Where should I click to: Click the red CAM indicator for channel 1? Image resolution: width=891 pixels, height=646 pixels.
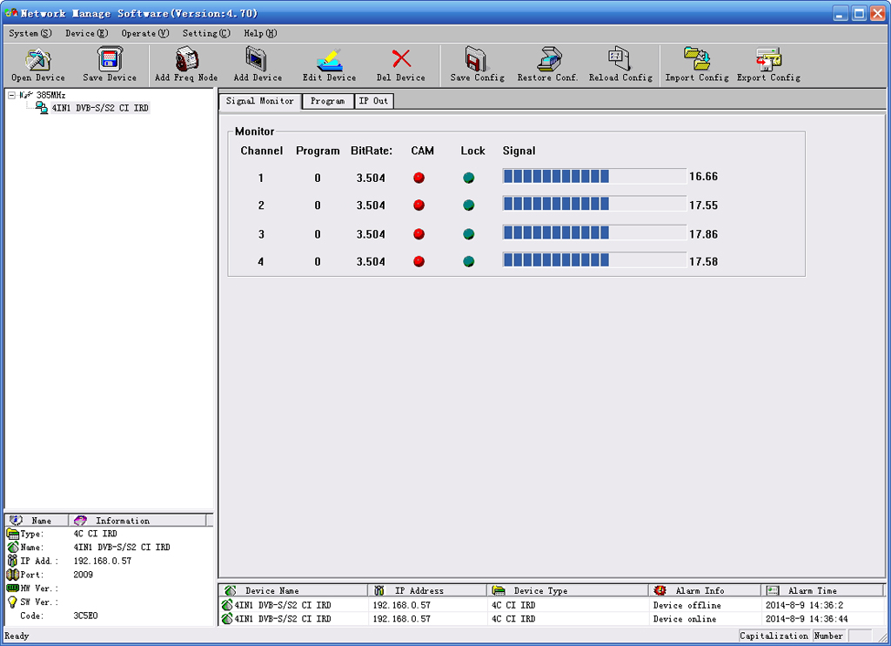[419, 178]
